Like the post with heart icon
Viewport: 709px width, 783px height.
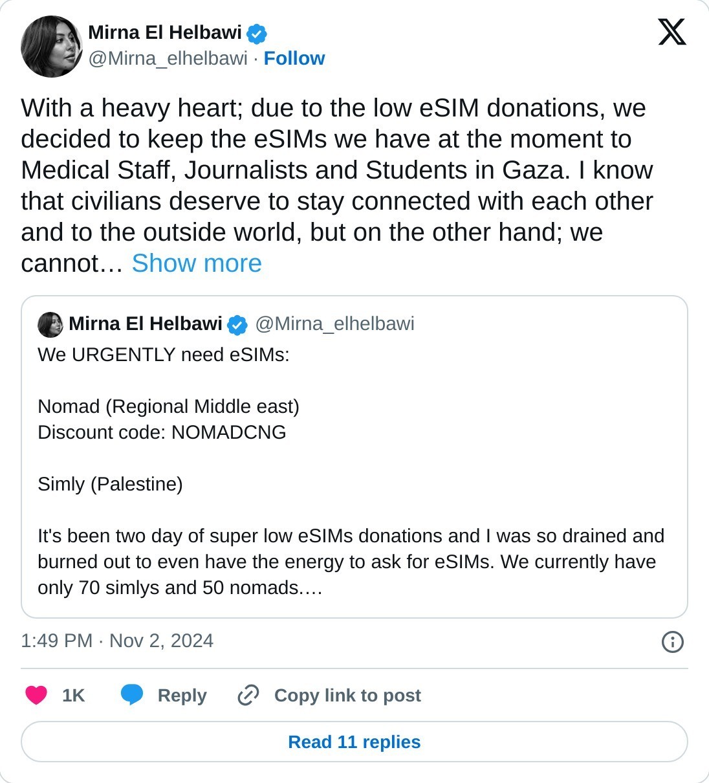[36, 695]
